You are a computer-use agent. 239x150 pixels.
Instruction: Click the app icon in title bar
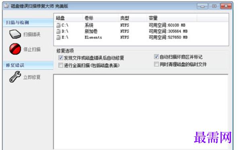[x=6, y=6]
